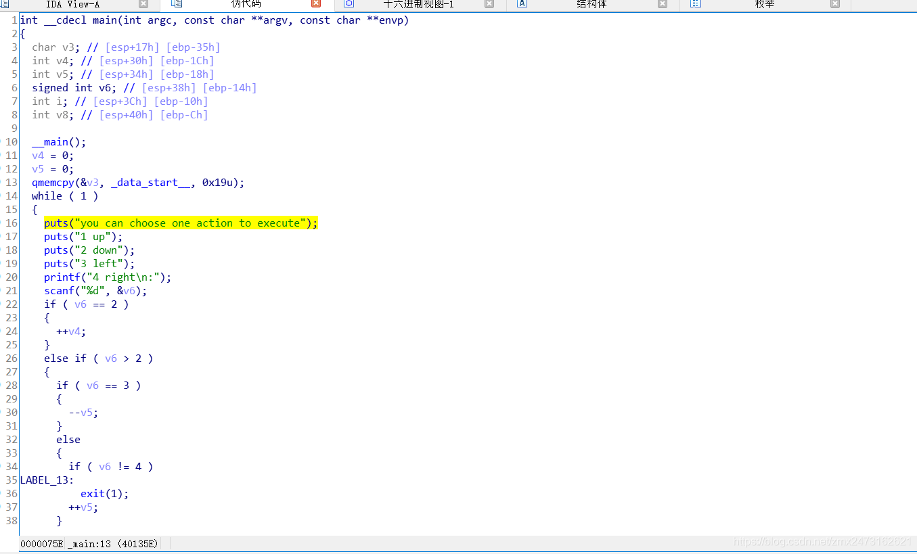The height and width of the screenshot is (554, 917).
Task: Click the 'v4 = 0;' statement
Action: (x=53, y=156)
